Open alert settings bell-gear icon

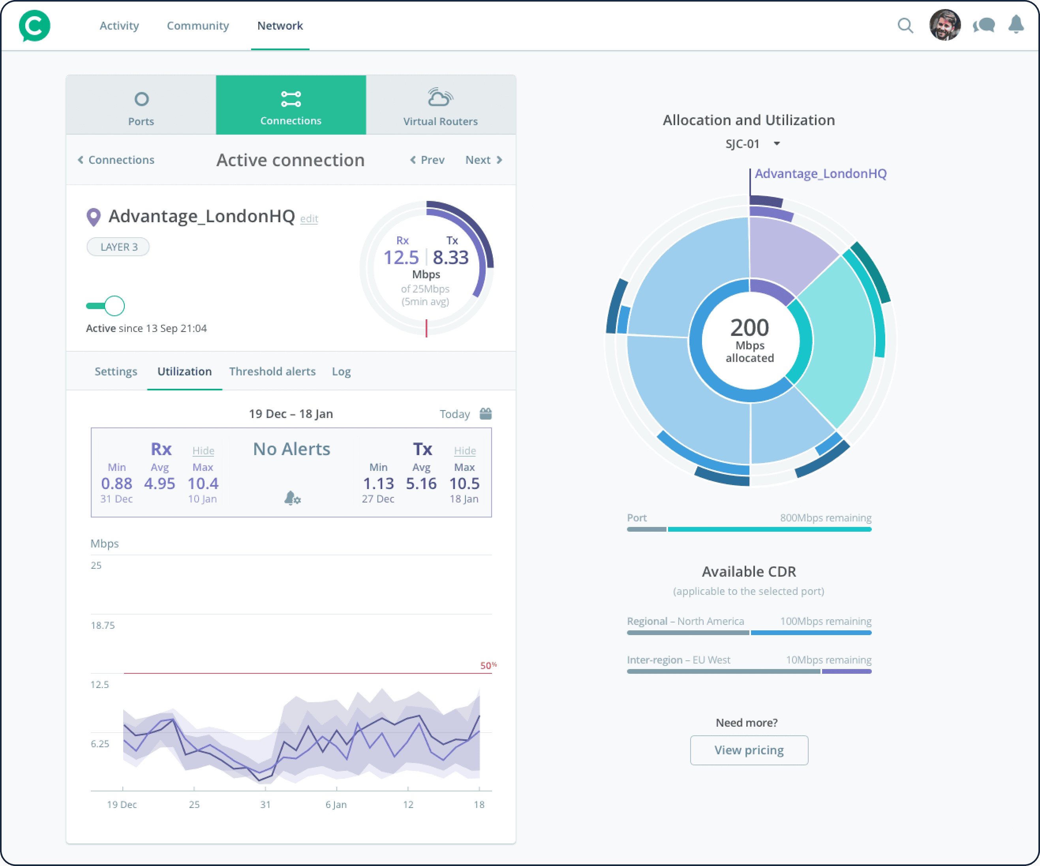292,498
